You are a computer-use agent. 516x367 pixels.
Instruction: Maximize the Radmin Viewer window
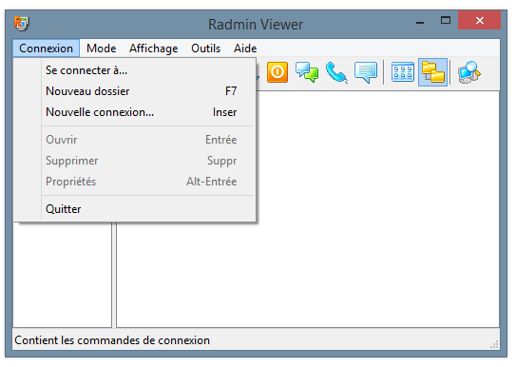coord(446,20)
